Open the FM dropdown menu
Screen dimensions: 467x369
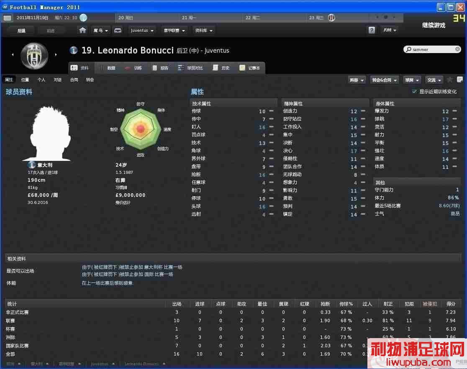click(x=390, y=30)
